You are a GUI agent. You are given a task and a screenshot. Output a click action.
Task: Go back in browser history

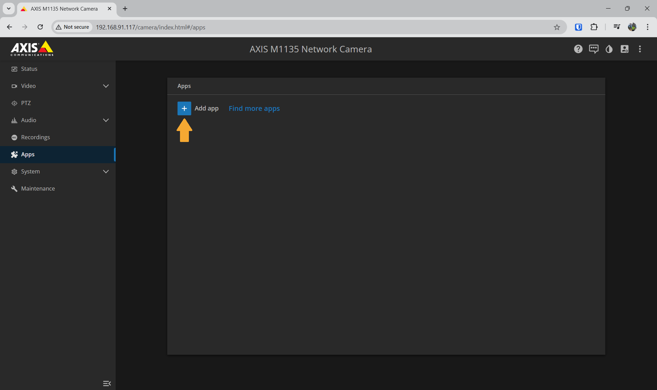pos(10,27)
